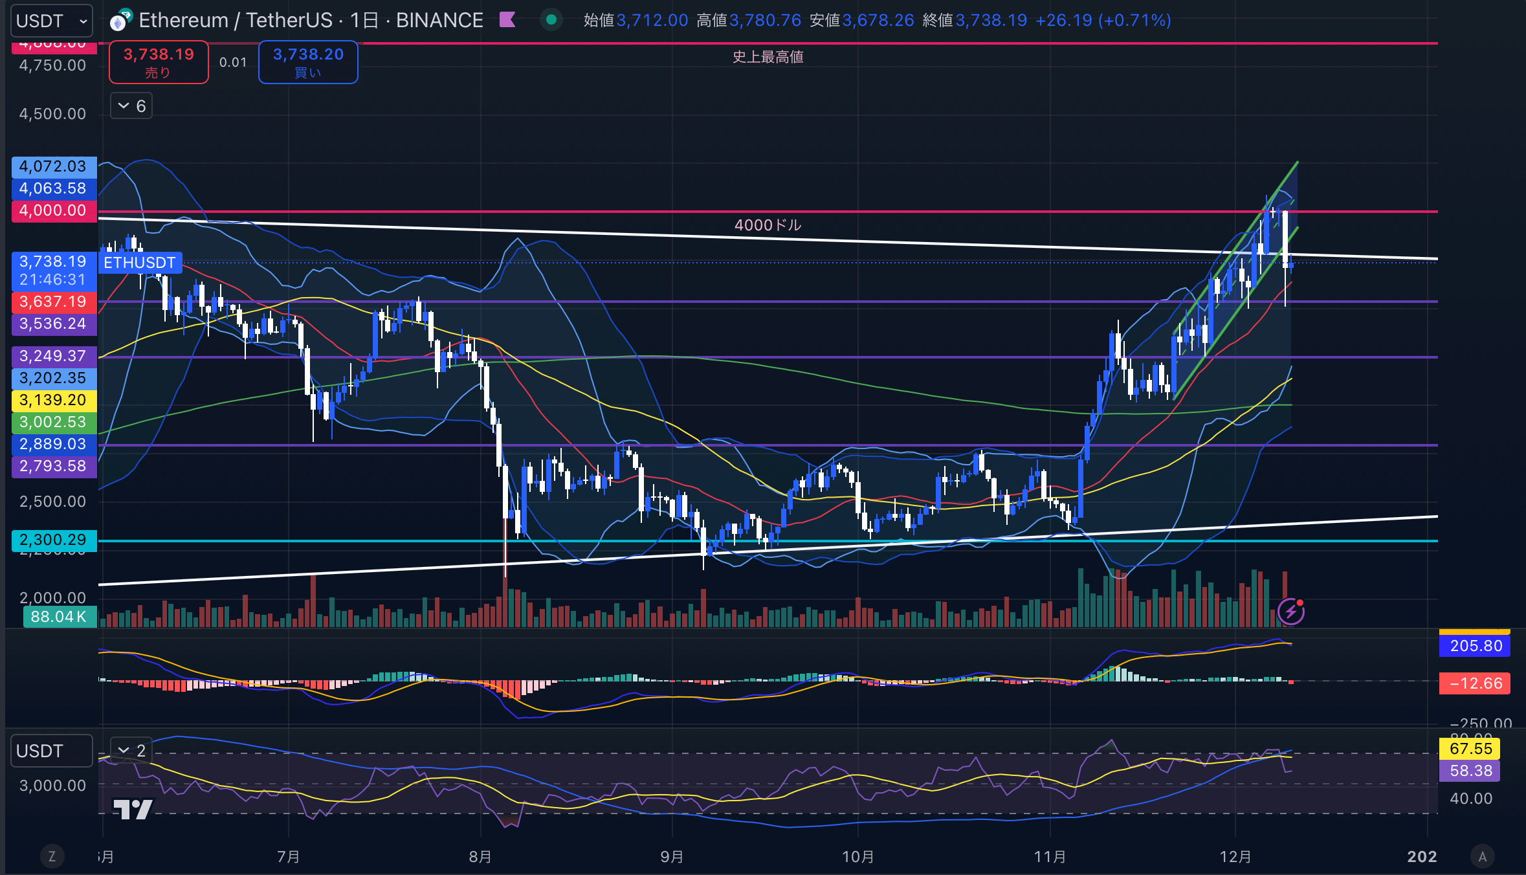Viewport: 1526px width, 875px height.
Task: Click the blue 2,889.03 axis label
Action: 54,444
